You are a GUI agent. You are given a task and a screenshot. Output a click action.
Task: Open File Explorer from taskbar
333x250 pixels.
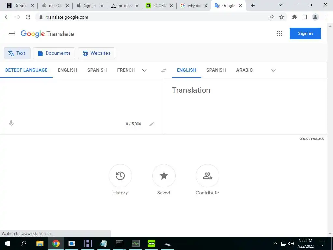pos(40,243)
